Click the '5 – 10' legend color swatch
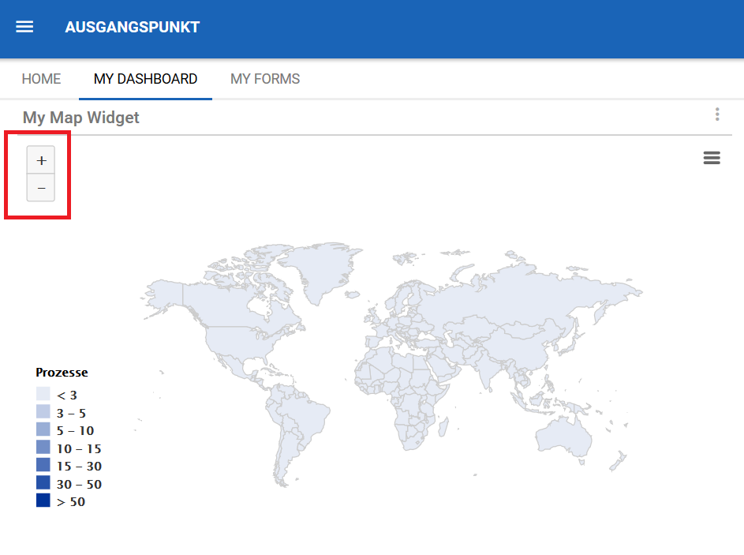 pyautogui.click(x=43, y=430)
